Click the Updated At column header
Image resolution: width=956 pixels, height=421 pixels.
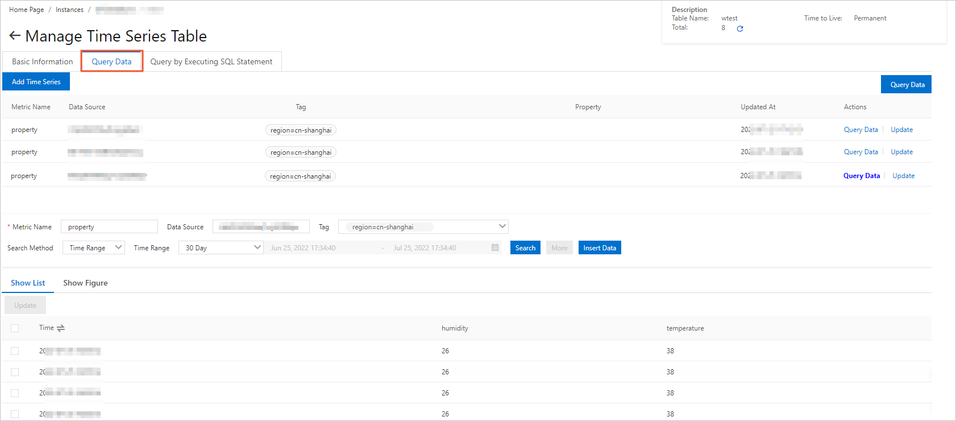click(x=758, y=107)
